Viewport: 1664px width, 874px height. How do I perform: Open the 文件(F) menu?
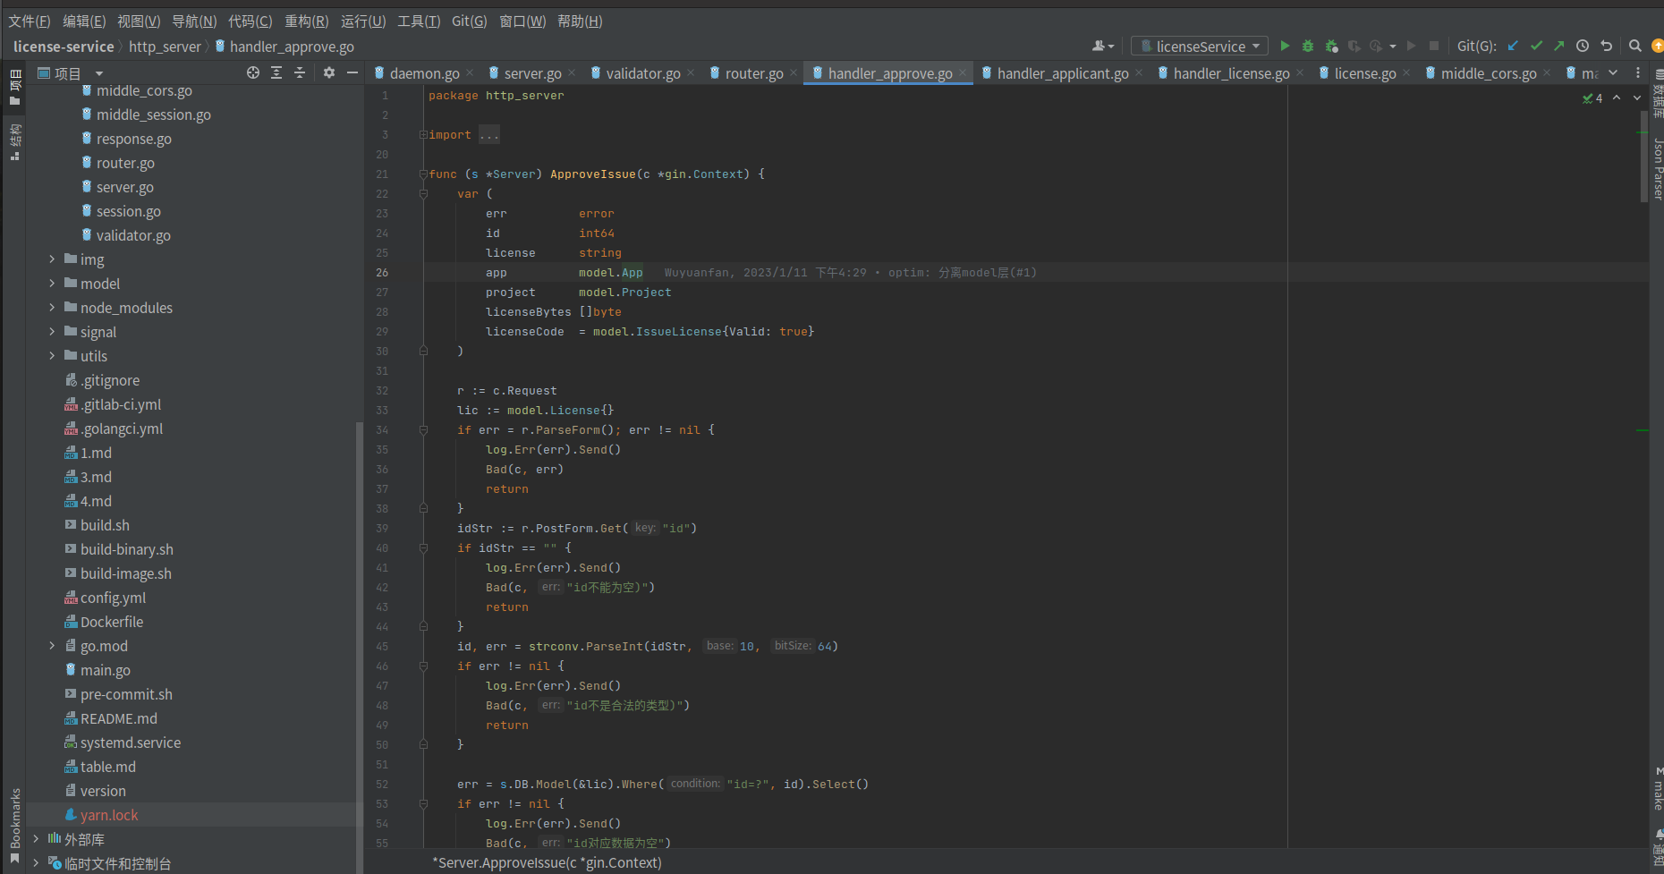(x=30, y=21)
